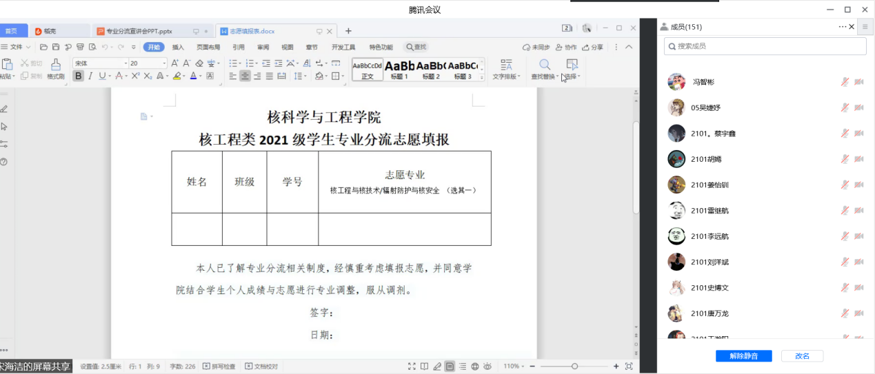Expand the font size dropdown showing 20

pyautogui.click(x=164, y=63)
